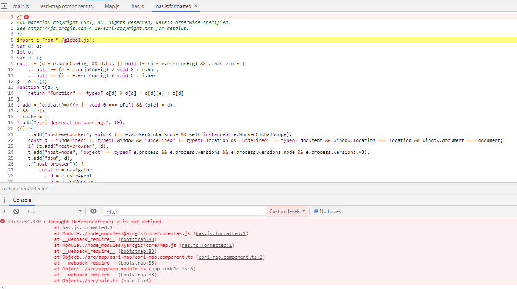Click line number 20 in the gutter

(11, 128)
